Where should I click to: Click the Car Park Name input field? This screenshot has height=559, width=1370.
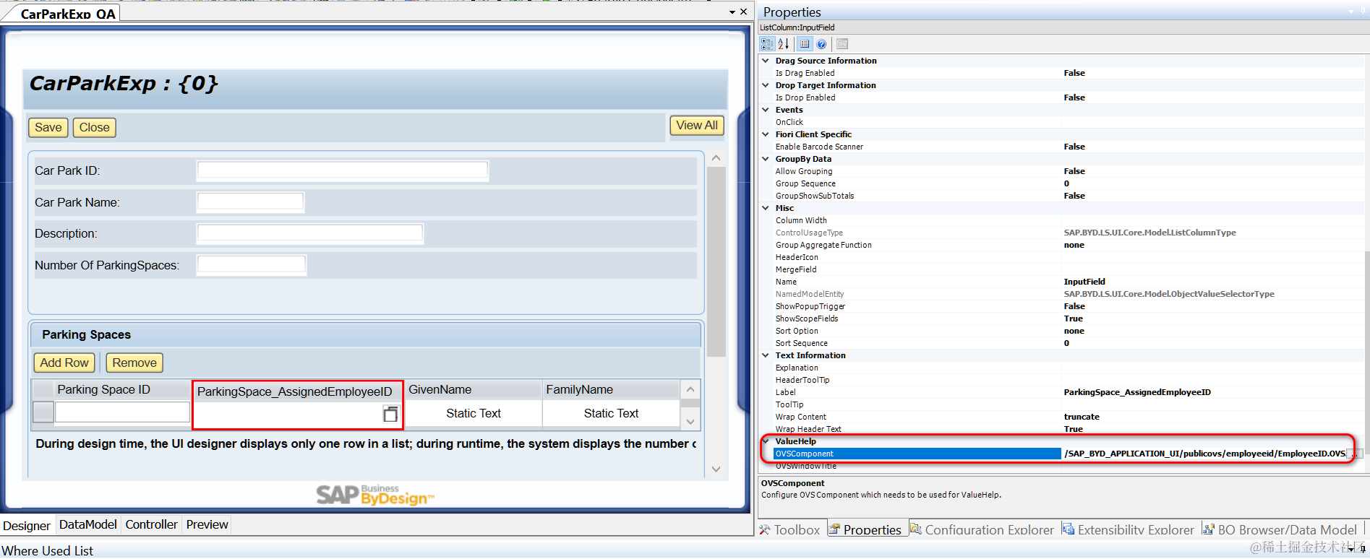coord(251,202)
